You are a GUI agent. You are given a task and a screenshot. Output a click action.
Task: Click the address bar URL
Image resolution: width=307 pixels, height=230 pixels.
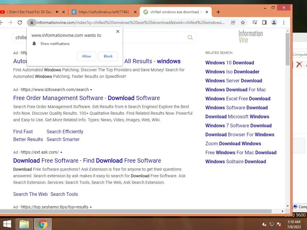pos(130,22)
